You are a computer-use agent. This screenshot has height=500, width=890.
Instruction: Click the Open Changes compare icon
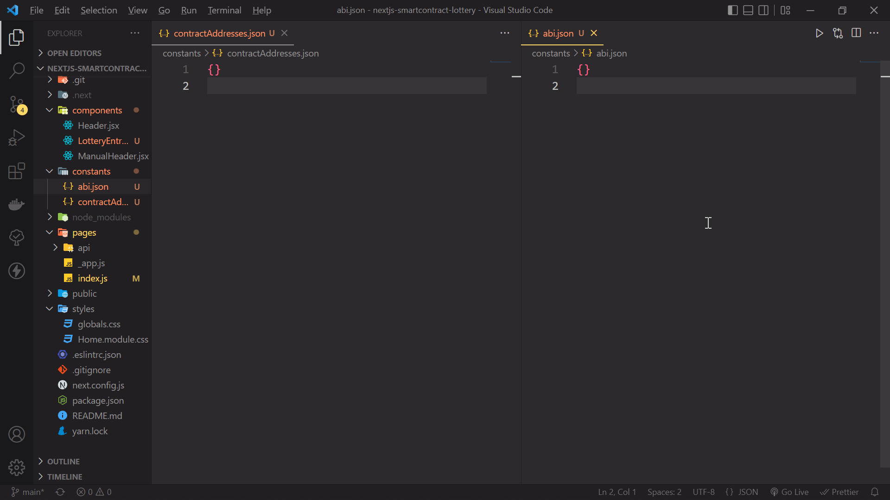tap(838, 33)
